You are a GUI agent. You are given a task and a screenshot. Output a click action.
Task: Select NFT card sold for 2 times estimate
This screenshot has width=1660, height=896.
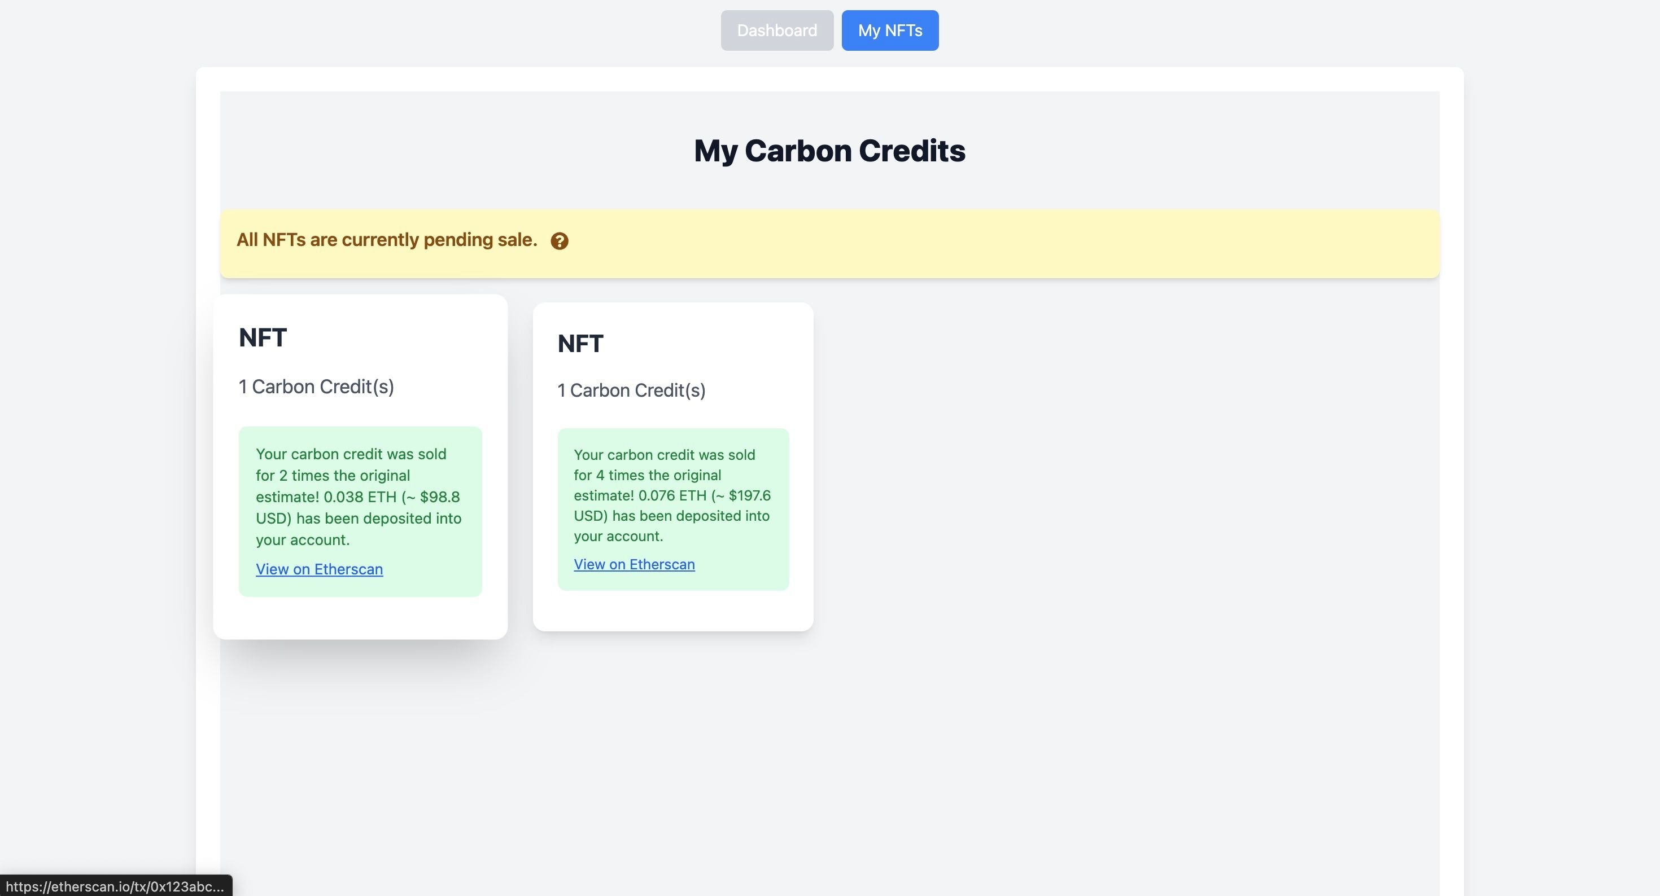[x=360, y=467]
